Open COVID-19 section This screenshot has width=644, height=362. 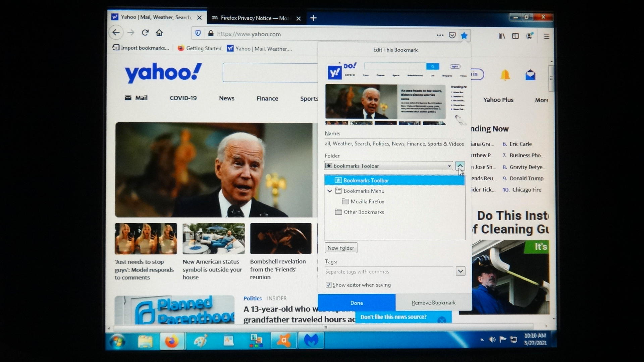(x=183, y=98)
